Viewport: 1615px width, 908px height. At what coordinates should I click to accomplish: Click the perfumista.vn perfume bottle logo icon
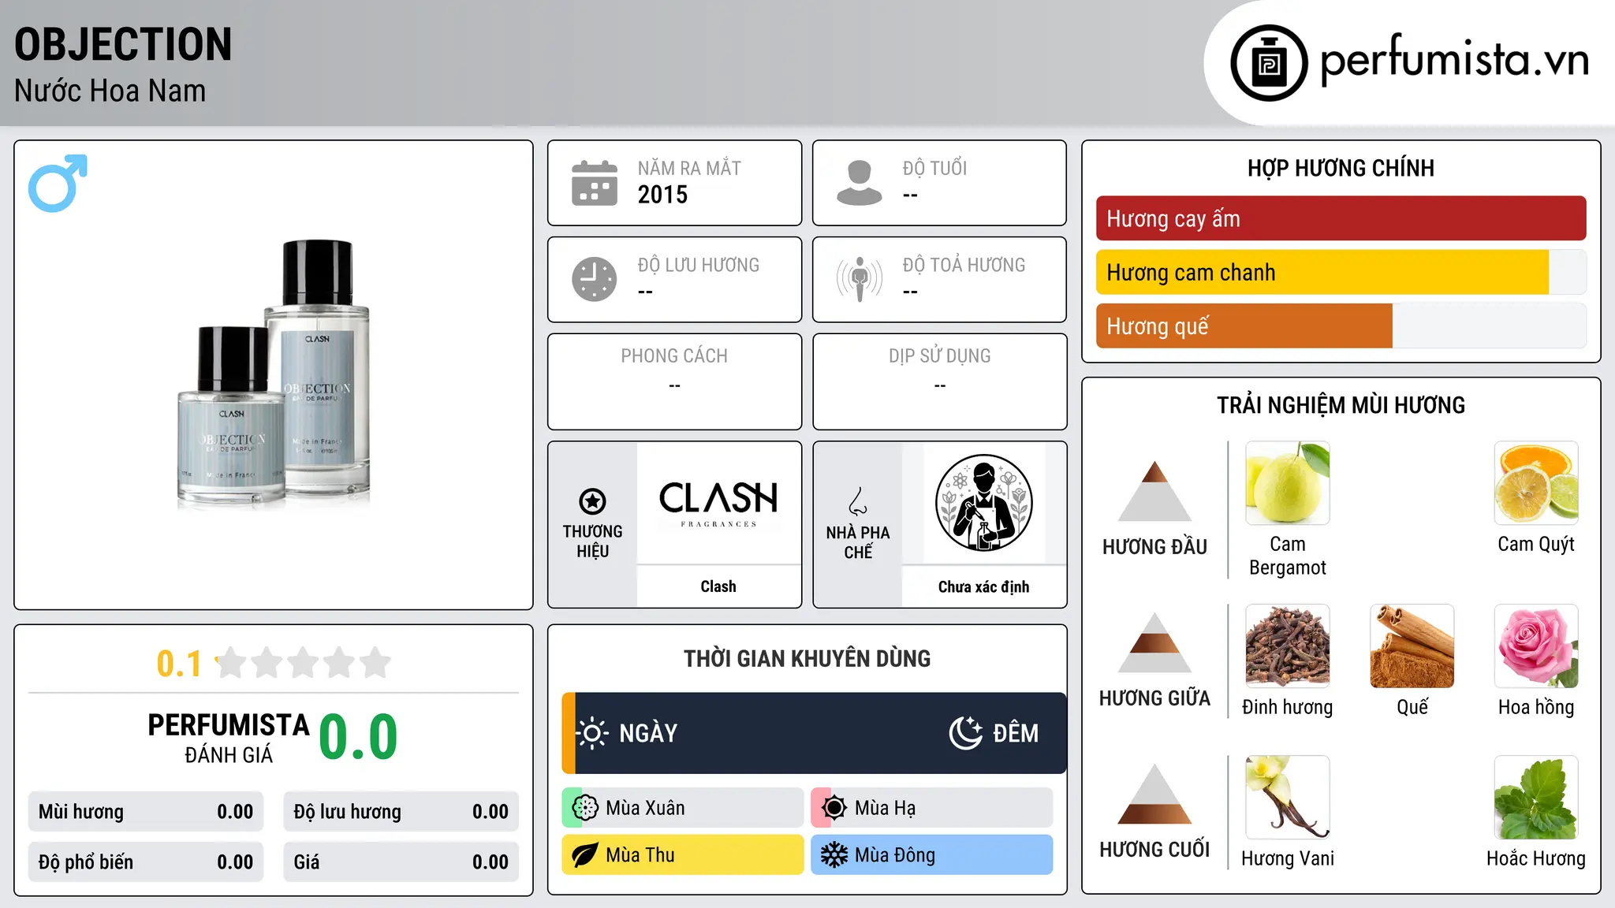pyautogui.click(x=1269, y=63)
